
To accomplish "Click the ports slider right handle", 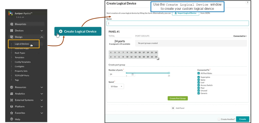I will (169, 73).
